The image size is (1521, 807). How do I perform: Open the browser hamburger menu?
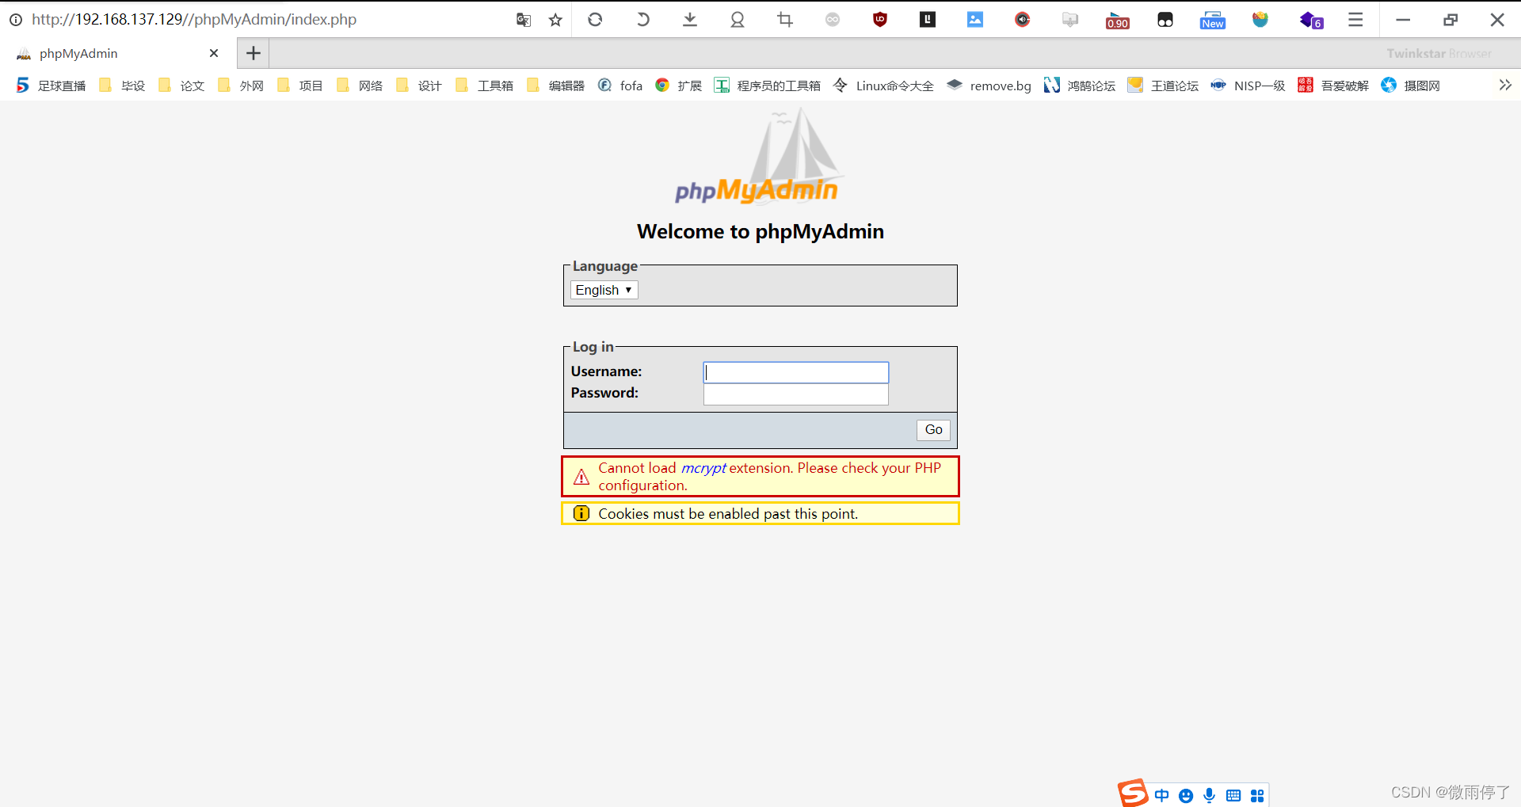1355,20
